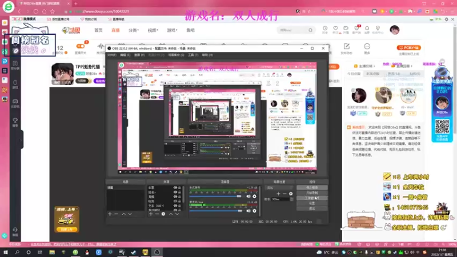Reload the page with browser refresh icon
Screen dimensions: 457x257
(x=36, y=11)
